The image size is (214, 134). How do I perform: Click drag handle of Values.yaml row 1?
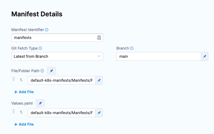(x=14, y=112)
